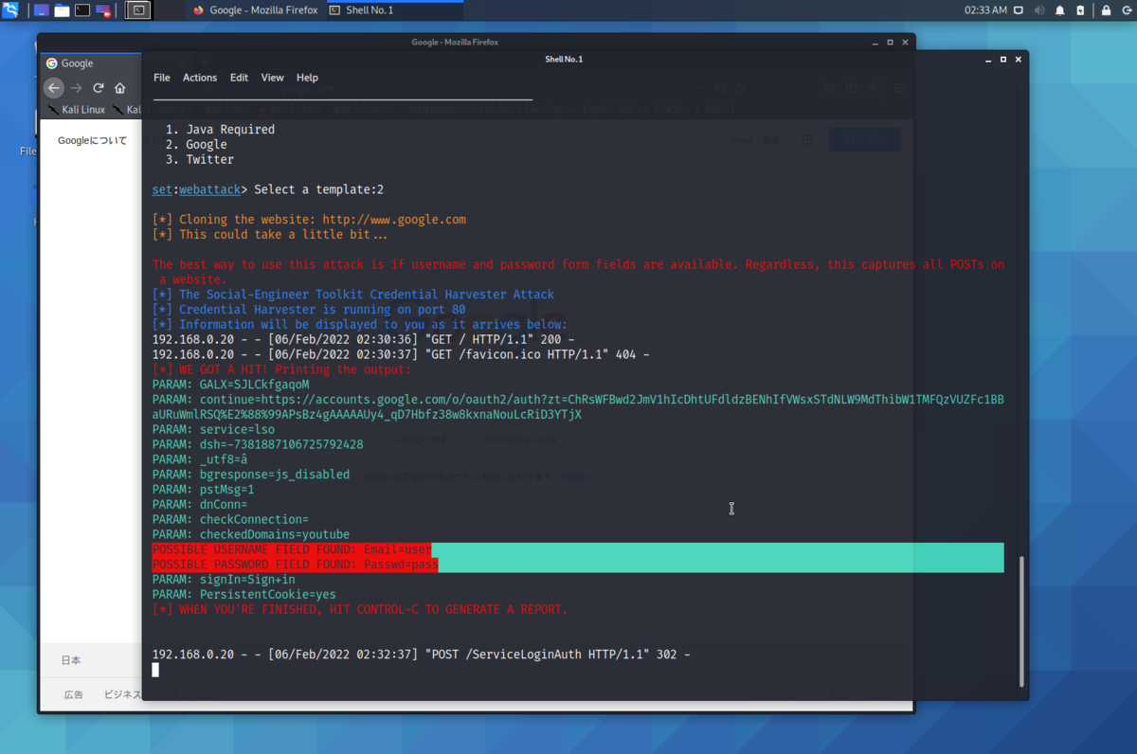The width and height of the screenshot is (1137, 754).
Task: Maximize the Shell No.1 terminal window
Action: [x=1003, y=59]
